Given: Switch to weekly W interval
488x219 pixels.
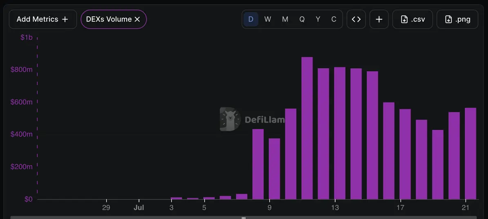Looking at the screenshot, I should [x=268, y=19].
